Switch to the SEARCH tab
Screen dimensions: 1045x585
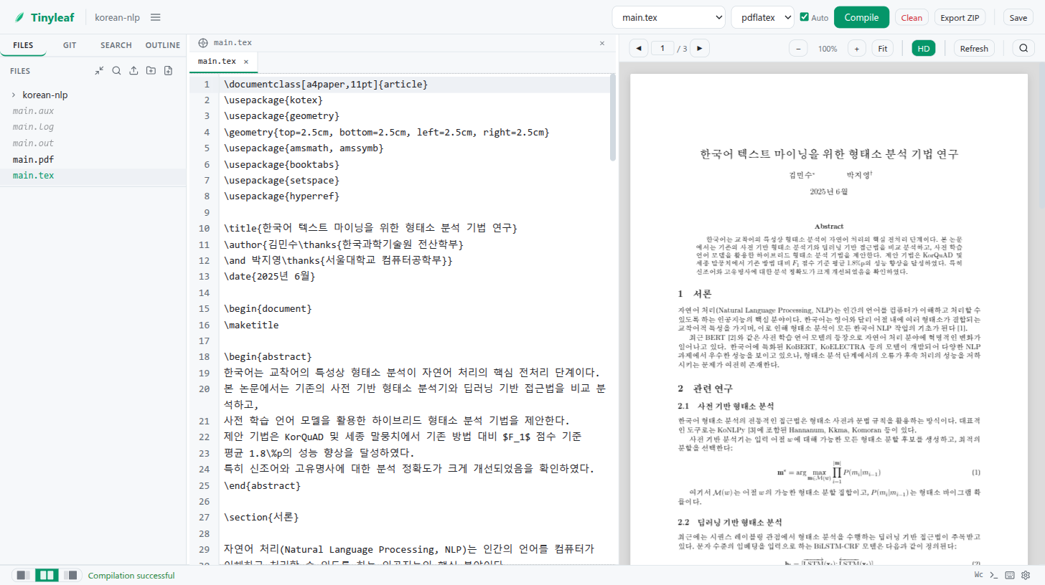point(116,45)
